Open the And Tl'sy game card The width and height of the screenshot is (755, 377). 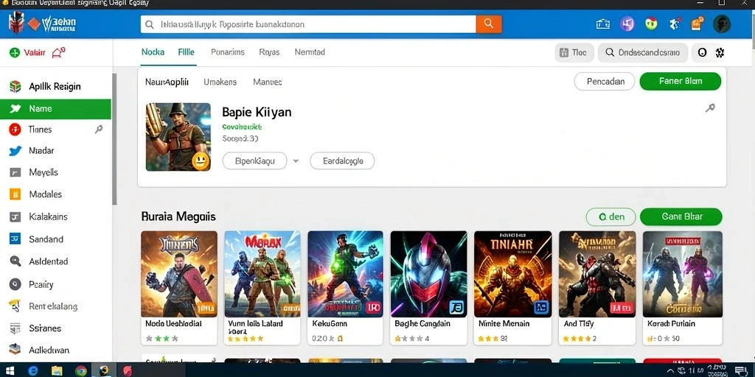coord(597,288)
